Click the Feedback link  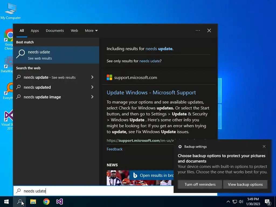115,149
